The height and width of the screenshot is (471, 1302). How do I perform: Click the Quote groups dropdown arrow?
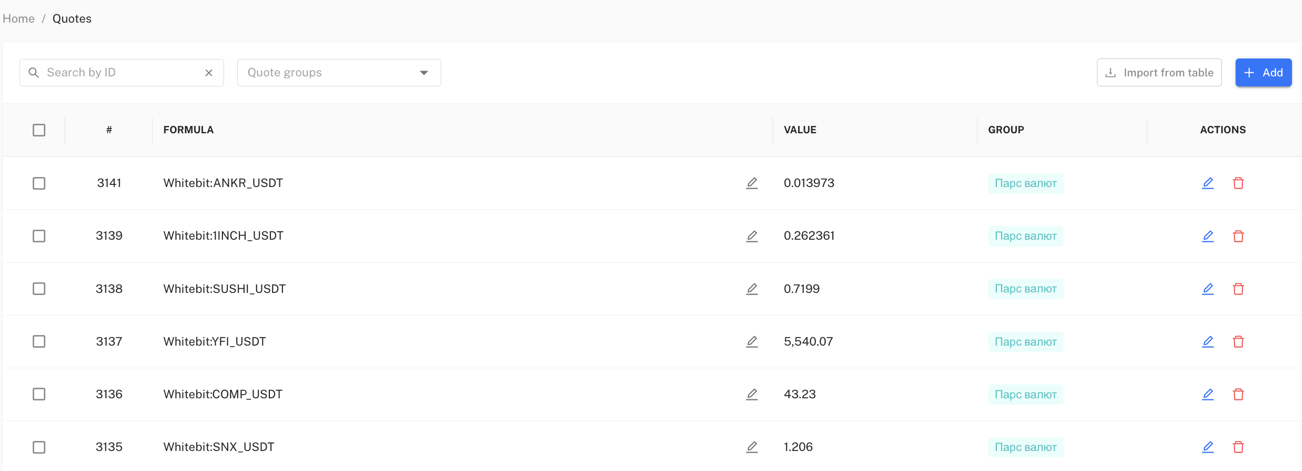[424, 73]
